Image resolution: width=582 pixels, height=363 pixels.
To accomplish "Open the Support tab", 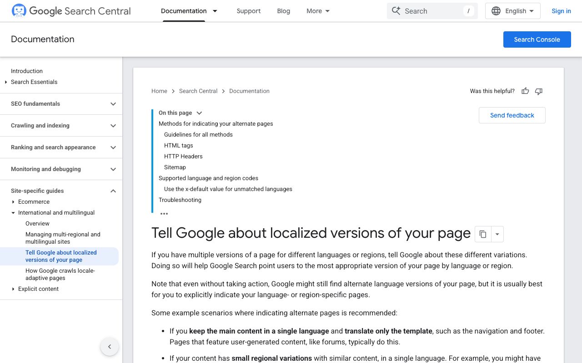I will point(249,11).
